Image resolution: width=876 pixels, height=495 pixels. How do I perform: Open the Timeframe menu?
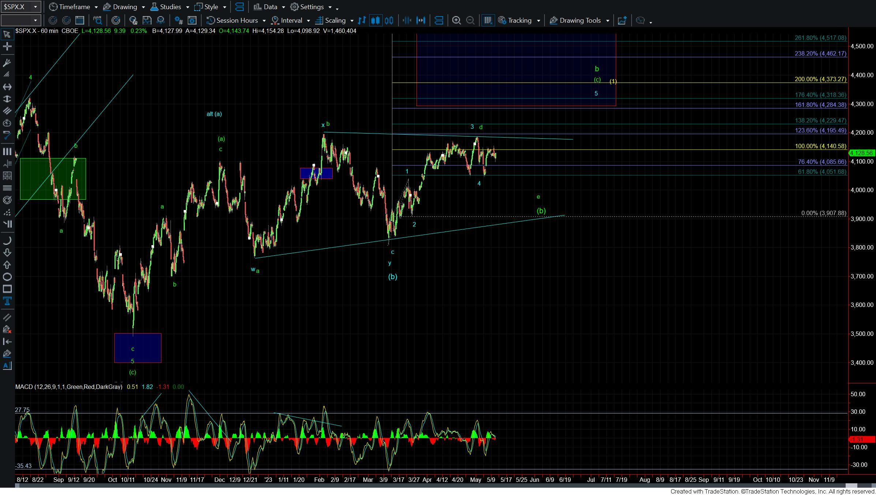(x=70, y=7)
